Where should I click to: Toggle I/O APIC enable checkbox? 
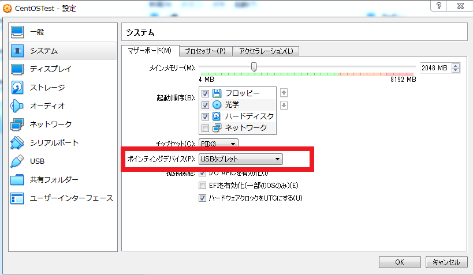click(202, 173)
